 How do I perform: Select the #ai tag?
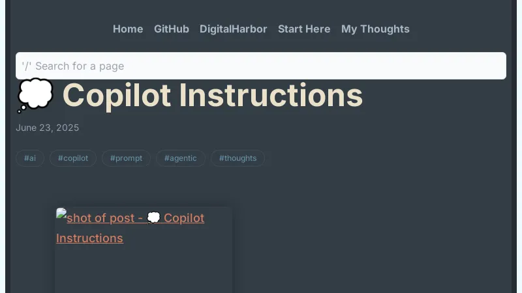click(30, 158)
